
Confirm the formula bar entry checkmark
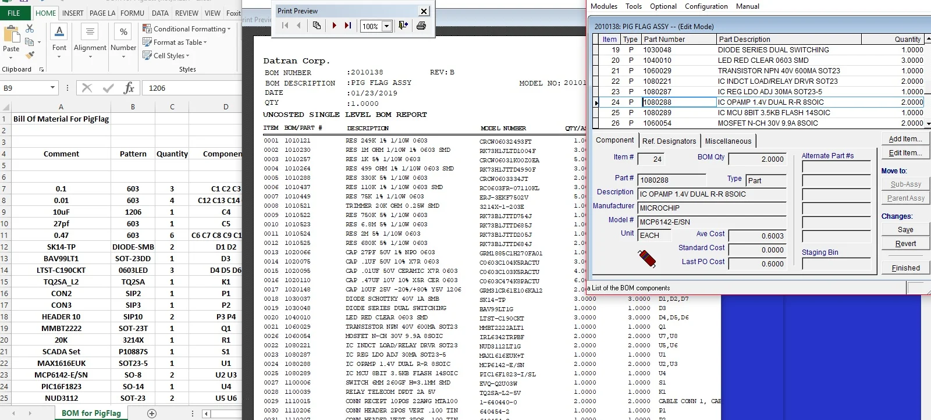[x=108, y=88]
